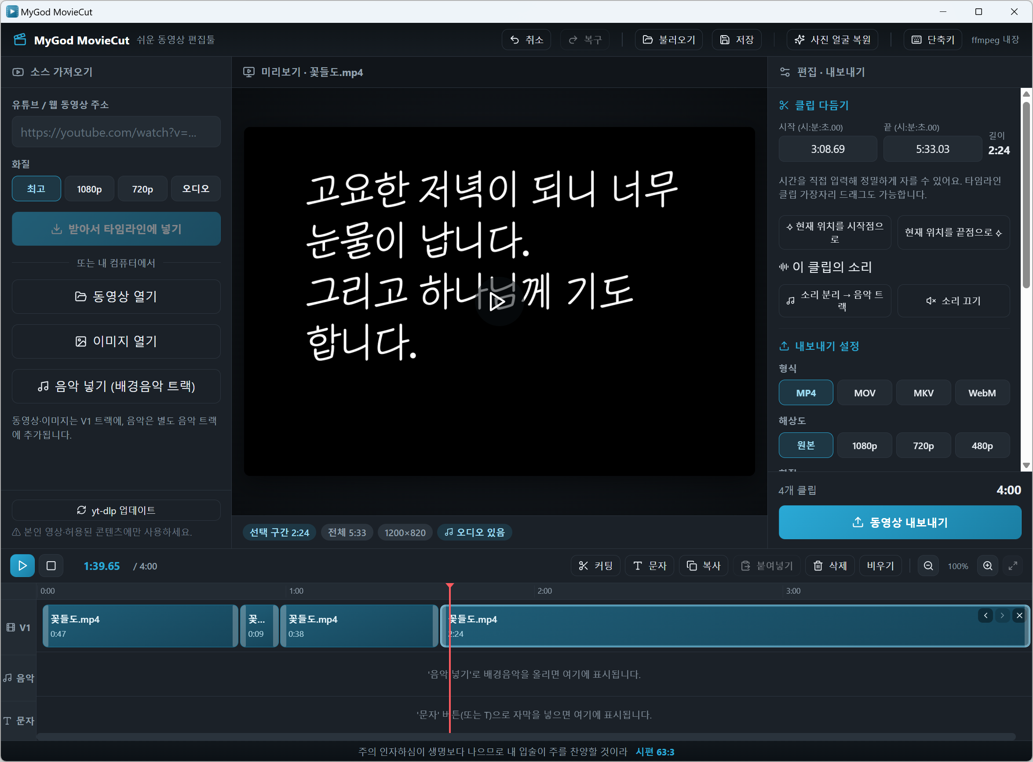Click the 음악 track label
The image size is (1033, 762).
pos(19,678)
